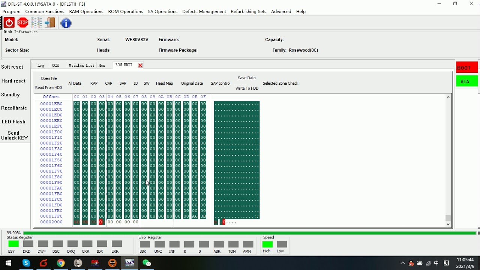Select the ROM EDIT tab
This screenshot has height=270, width=480.
pos(124,65)
